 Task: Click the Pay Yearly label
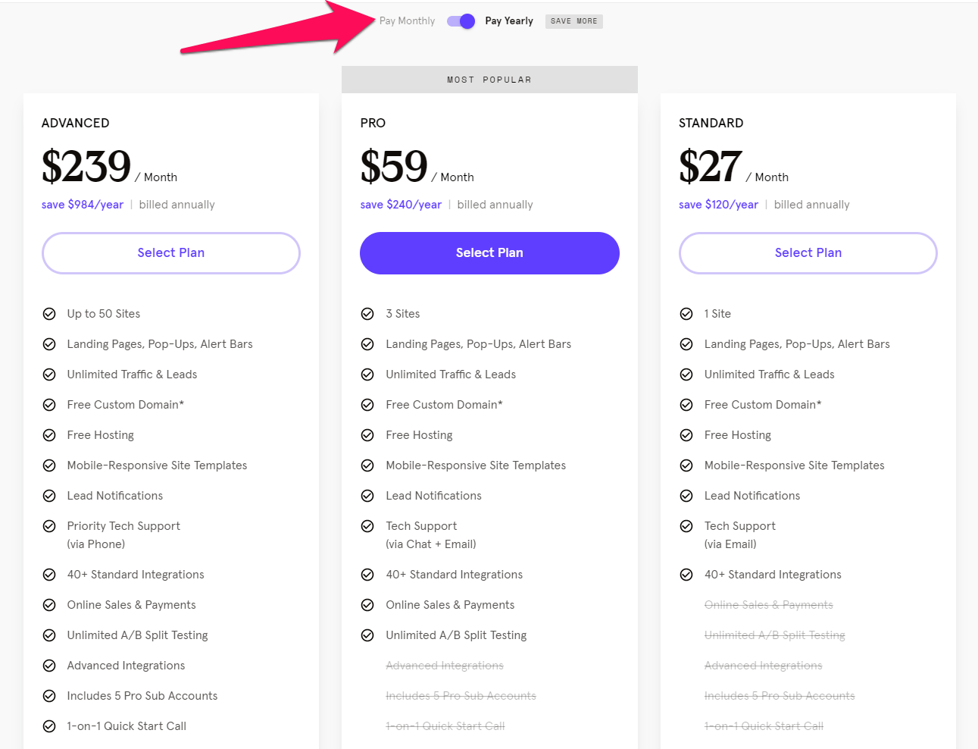[509, 21]
